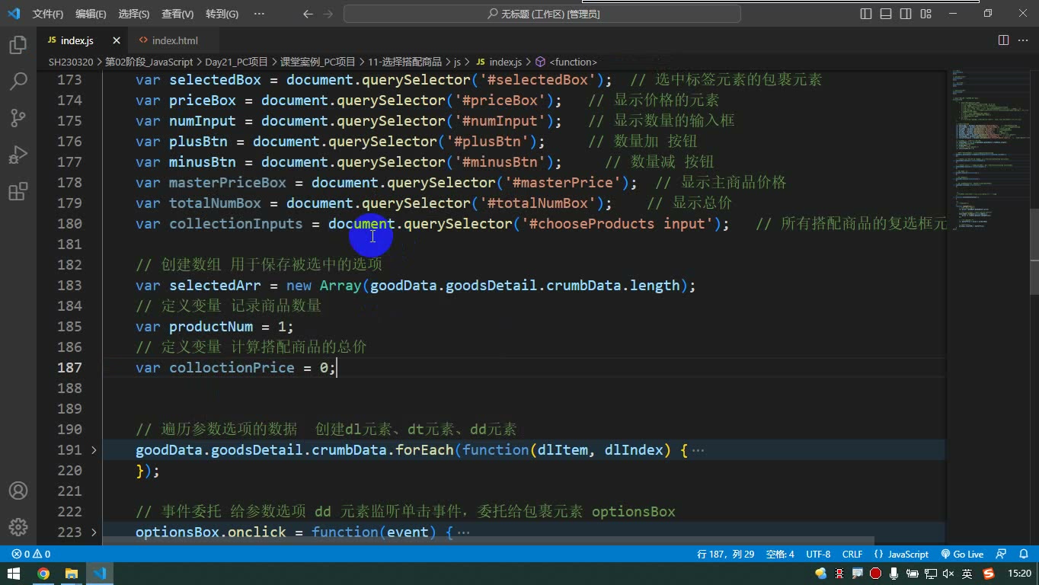Toggle system volume mute icon in tray

(x=948, y=574)
